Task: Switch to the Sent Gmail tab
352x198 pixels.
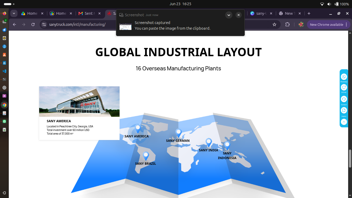Action: [90, 13]
